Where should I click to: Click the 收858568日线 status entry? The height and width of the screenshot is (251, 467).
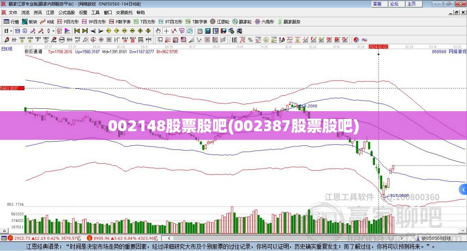434,238
